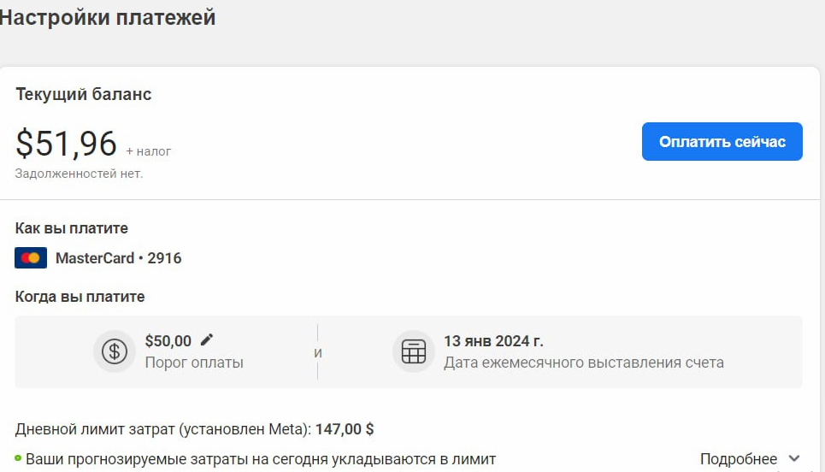Click the 13 янв 2024 г. billing date
The width and height of the screenshot is (825, 472).
click(x=493, y=341)
